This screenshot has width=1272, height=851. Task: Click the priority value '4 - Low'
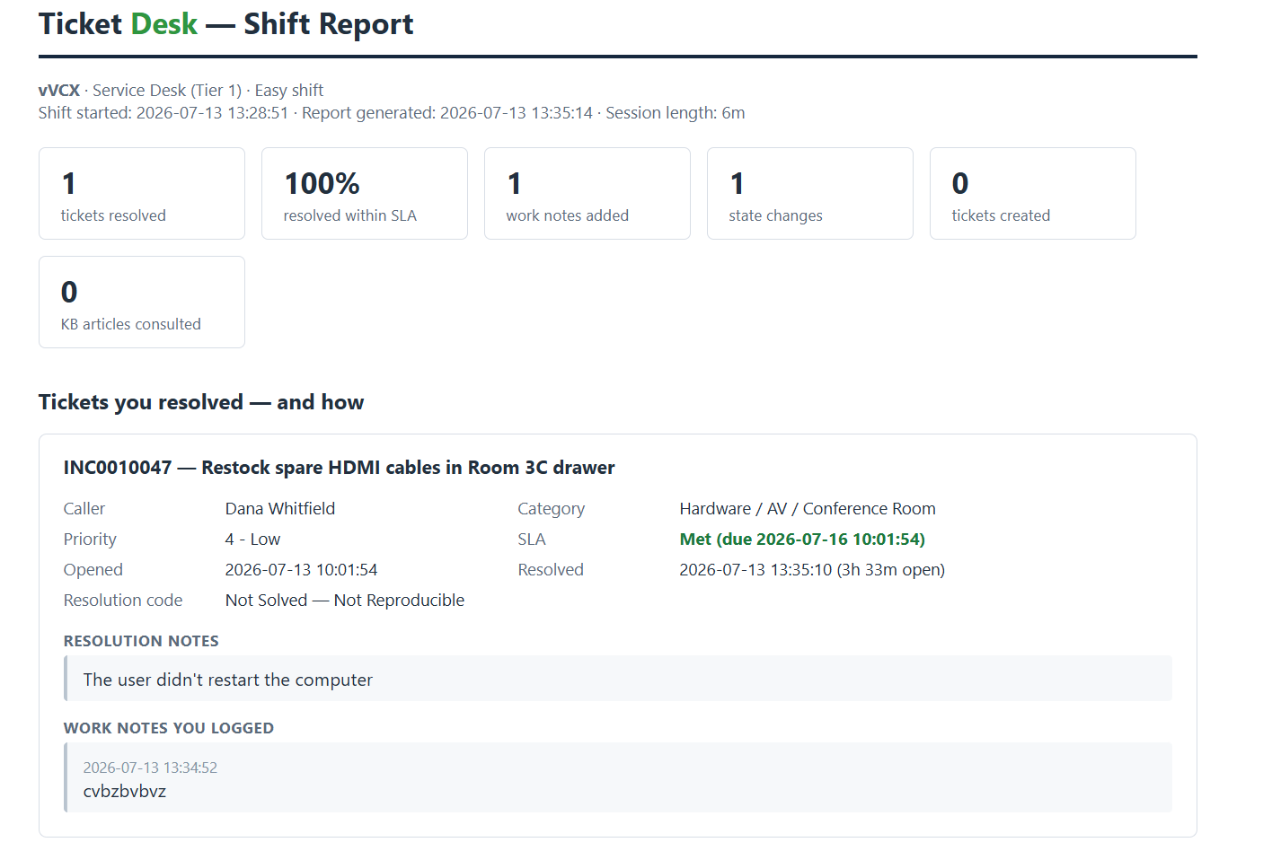(x=252, y=540)
